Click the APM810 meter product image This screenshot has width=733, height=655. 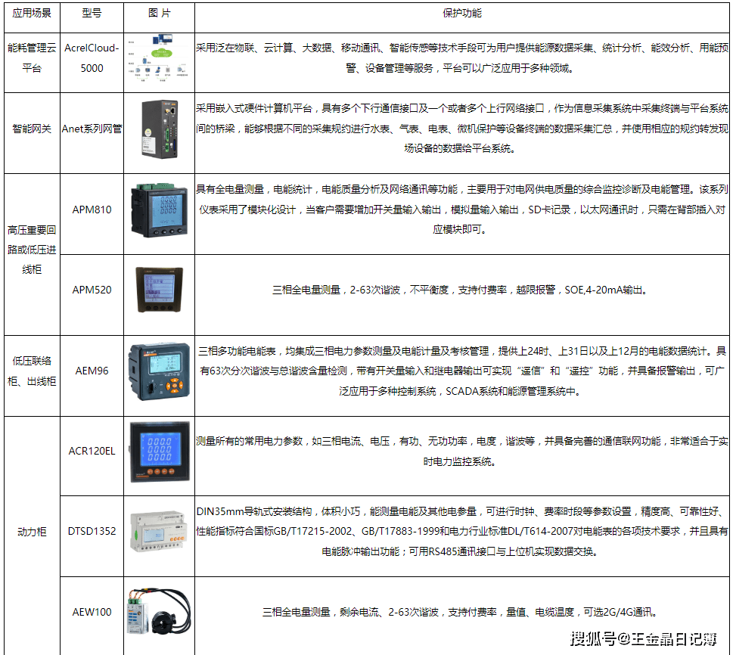coord(158,210)
